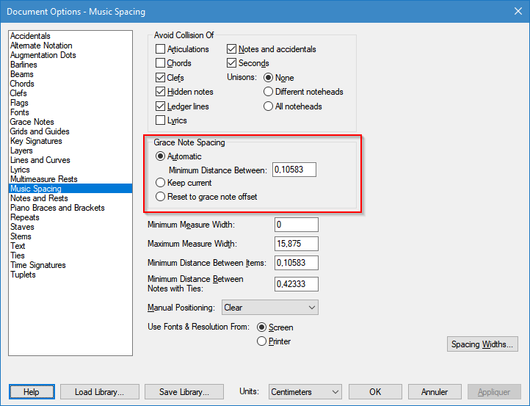Screen dimensions: 530x406
Task: Click the Spacing Widths button
Action: click(483, 344)
